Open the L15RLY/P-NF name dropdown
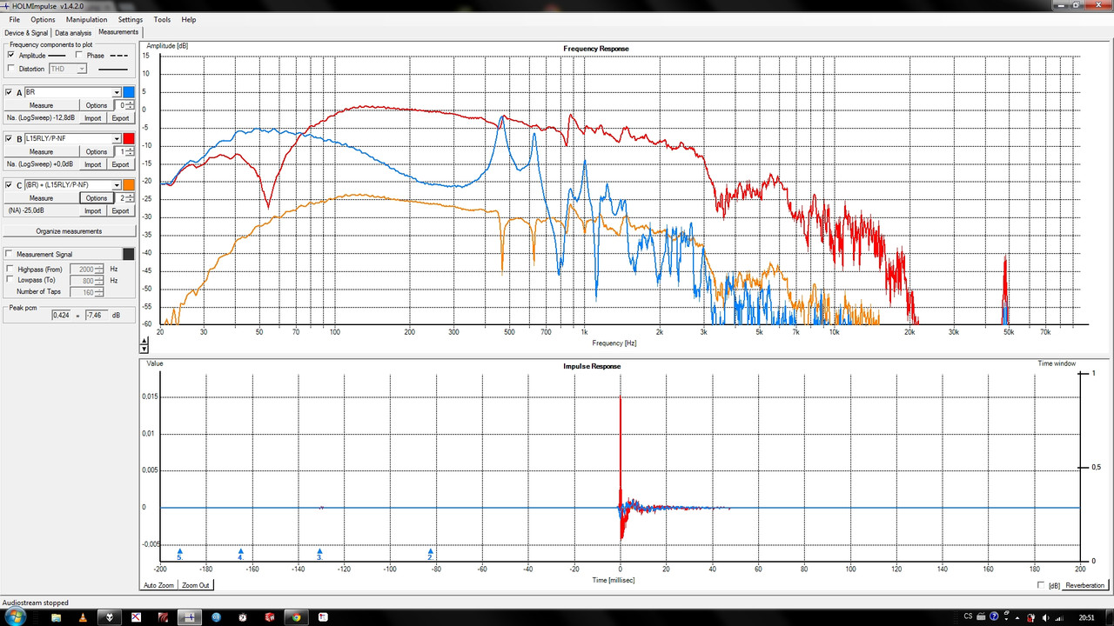Screen dimensions: 1114x626 point(117,138)
